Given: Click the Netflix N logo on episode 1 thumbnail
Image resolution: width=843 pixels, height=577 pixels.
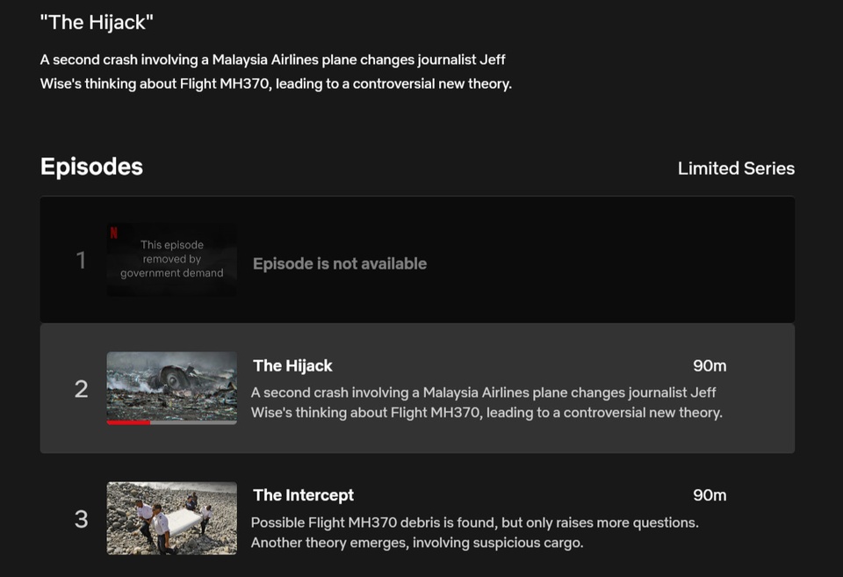Looking at the screenshot, I should coord(113,234).
